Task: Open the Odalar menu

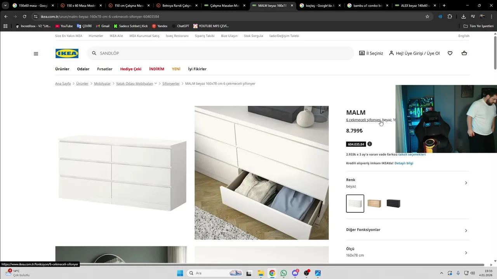Action: [83, 69]
